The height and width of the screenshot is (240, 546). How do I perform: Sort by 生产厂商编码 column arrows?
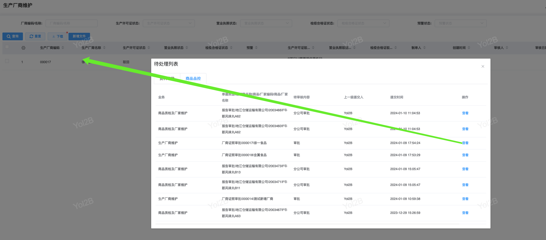(63, 48)
